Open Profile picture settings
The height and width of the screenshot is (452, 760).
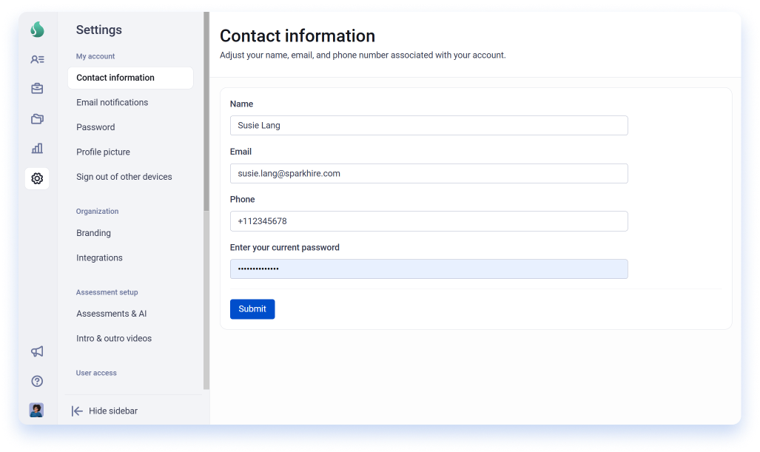pos(103,152)
